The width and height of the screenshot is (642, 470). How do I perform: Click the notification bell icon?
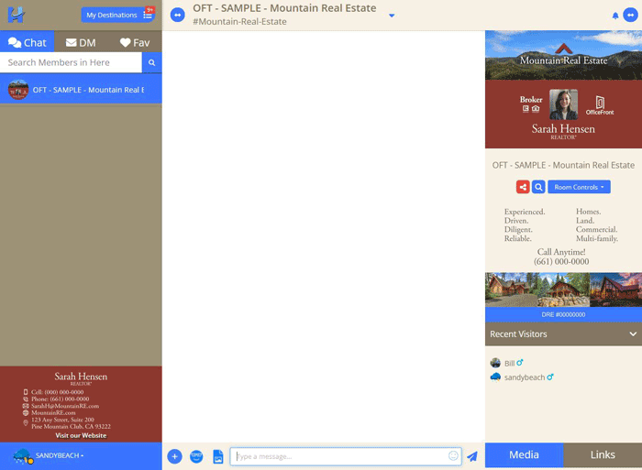tap(615, 16)
